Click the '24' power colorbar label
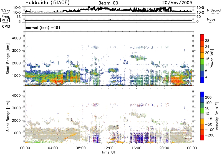Screen dimensions: 222x154 (207, 47)
